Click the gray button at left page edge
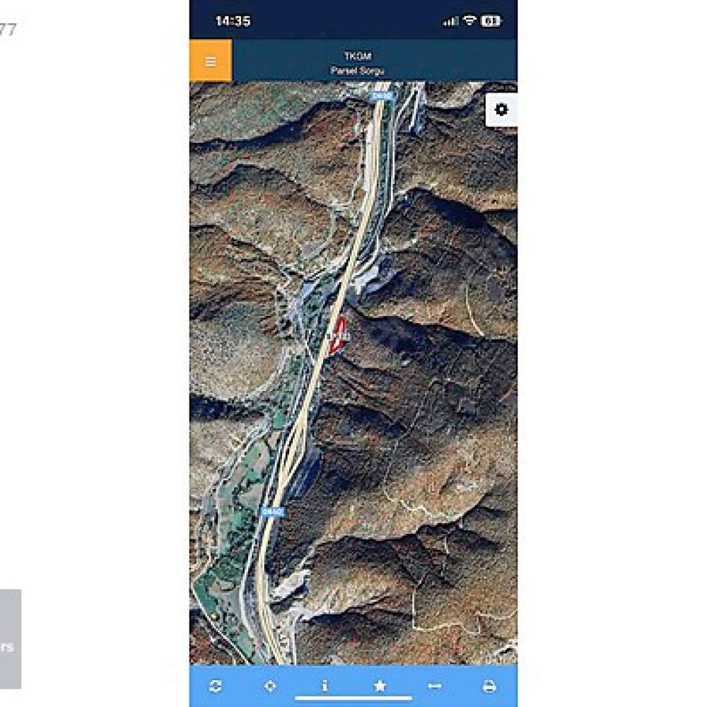The width and height of the screenshot is (707, 707). tap(11, 639)
